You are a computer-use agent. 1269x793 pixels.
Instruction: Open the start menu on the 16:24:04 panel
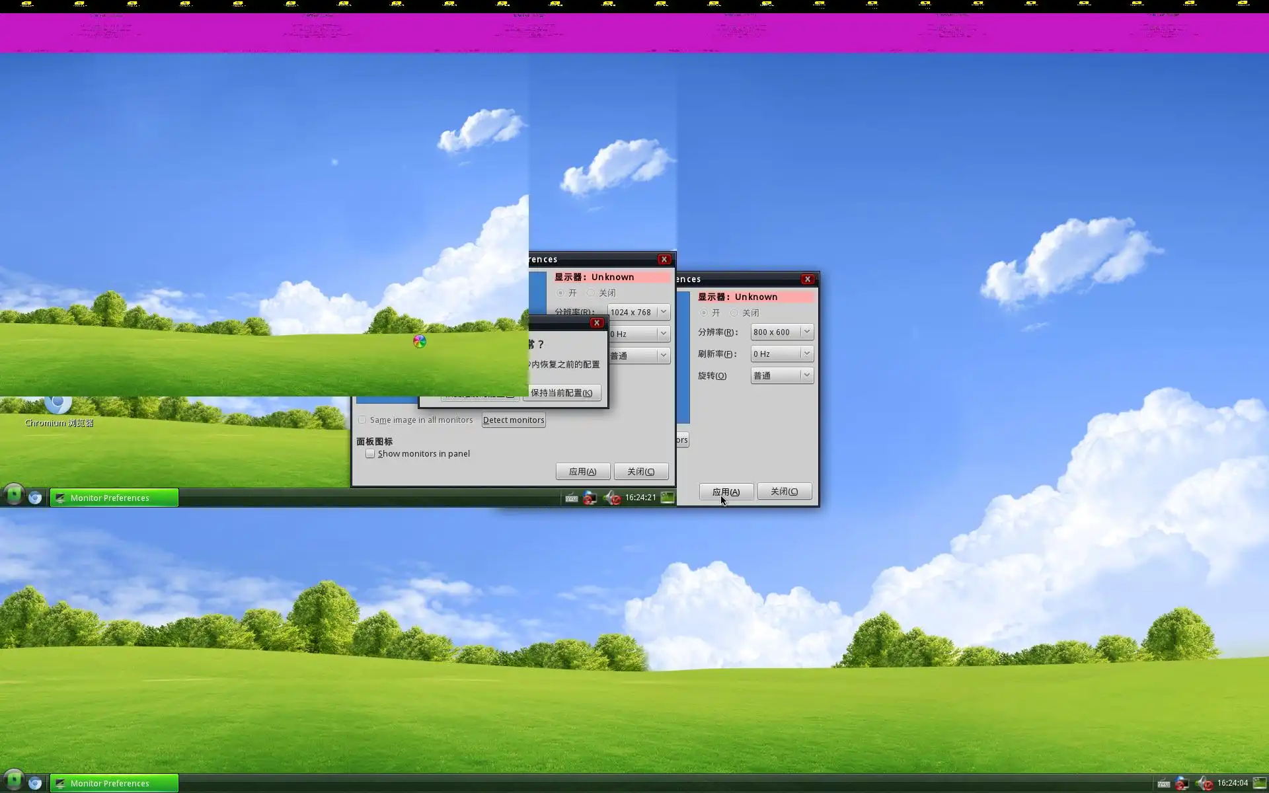pos(13,782)
